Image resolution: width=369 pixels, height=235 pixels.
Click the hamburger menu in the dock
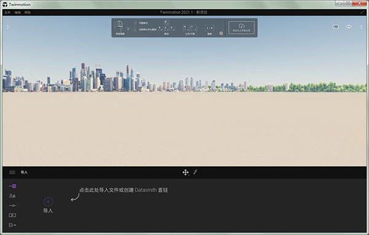[12, 172]
